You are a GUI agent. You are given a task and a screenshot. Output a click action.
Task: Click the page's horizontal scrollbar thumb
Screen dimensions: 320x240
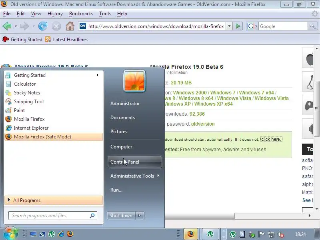tap(200, 216)
